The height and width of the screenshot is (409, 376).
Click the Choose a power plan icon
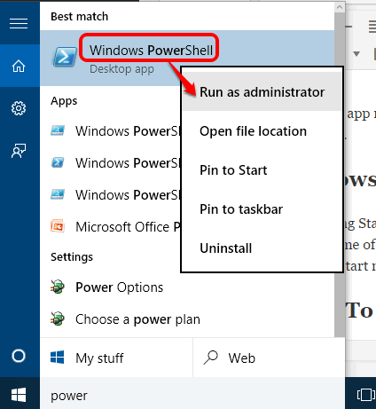click(x=58, y=319)
